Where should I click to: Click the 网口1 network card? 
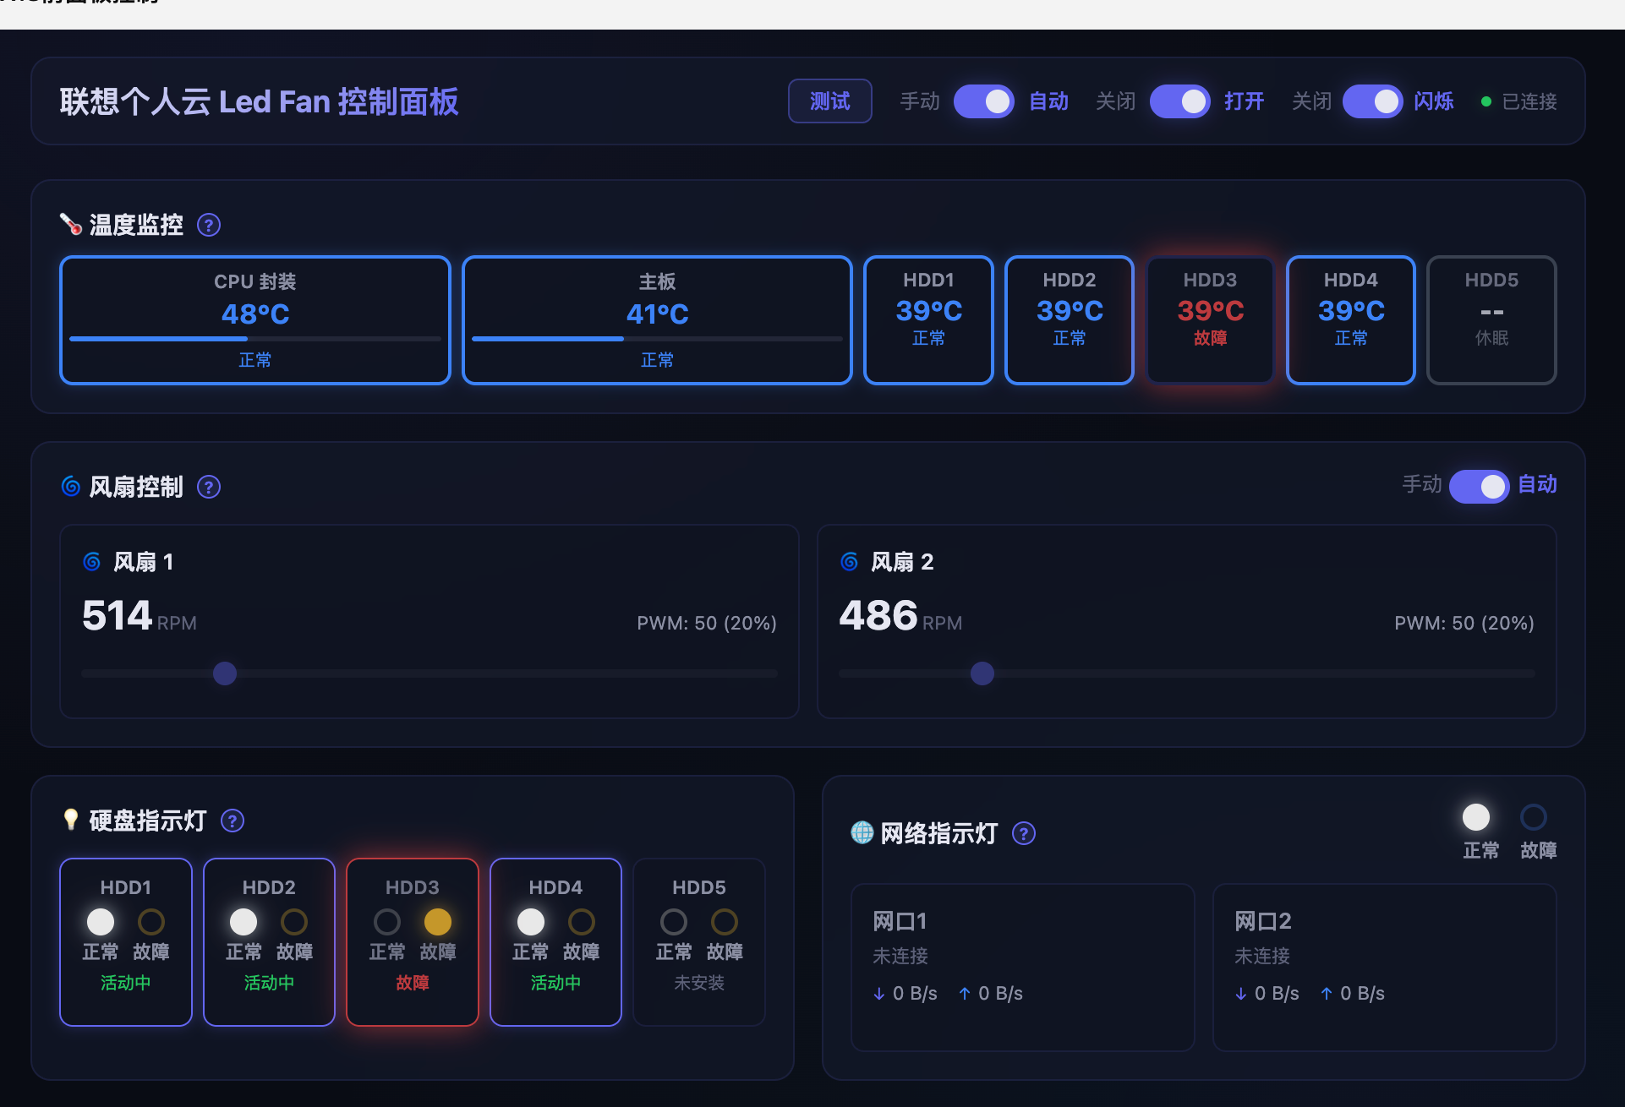pyautogui.click(x=1023, y=968)
